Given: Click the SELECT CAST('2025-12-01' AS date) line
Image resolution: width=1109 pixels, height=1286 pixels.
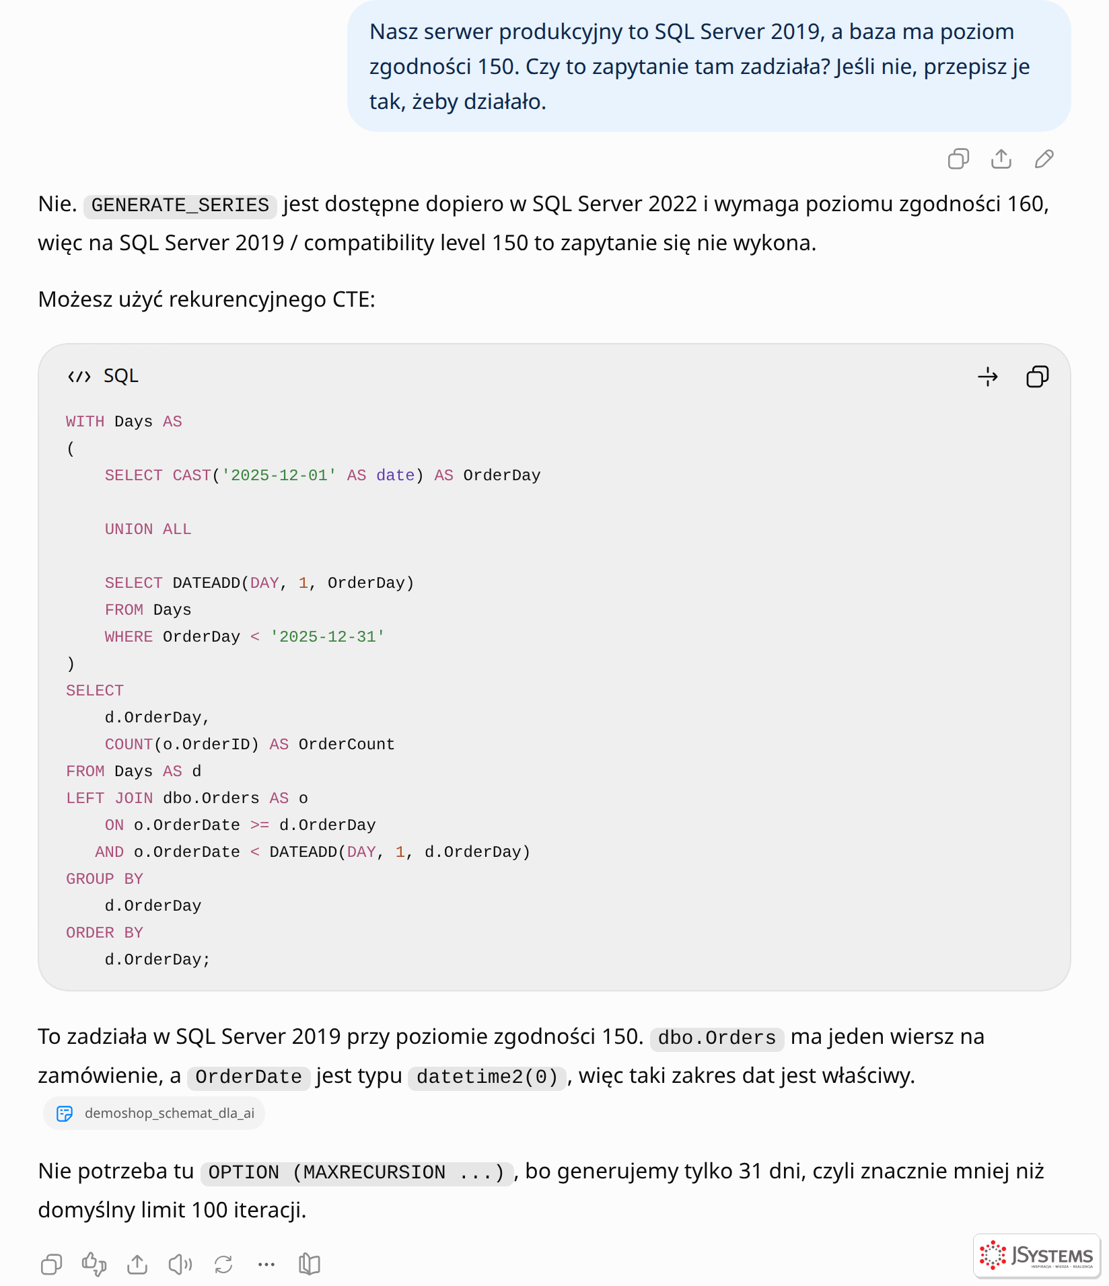Looking at the screenshot, I should [x=322, y=476].
